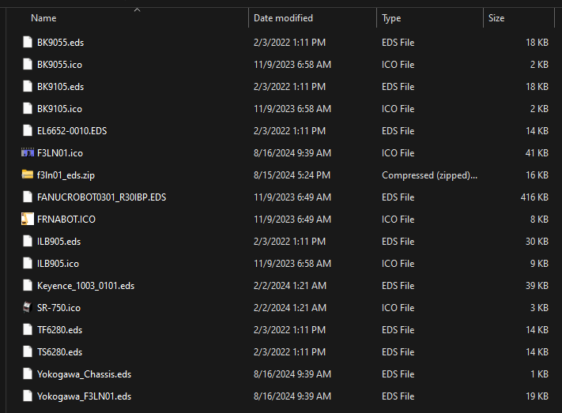Image resolution: width=562 pixels, height=413 pixels.
Task: Select the file name TS6280.eds
Action: point(60,352)
